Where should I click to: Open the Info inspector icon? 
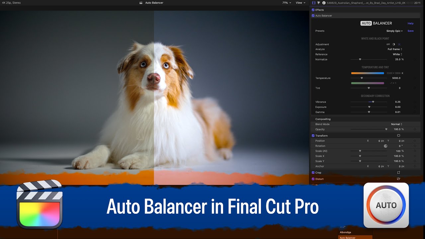324,3
